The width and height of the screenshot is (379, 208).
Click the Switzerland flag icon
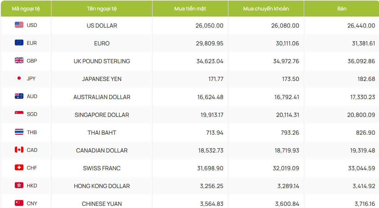point(19,168)
